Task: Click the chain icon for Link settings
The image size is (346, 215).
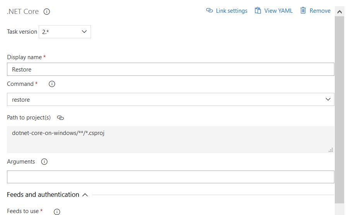Action: [x=209, y=11]
